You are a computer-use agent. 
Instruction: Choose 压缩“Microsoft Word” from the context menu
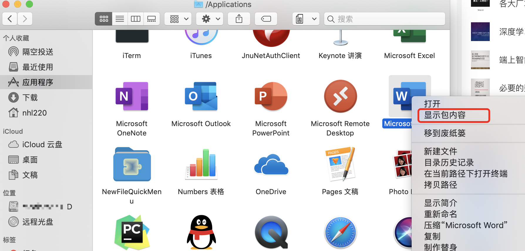[468, 225]
